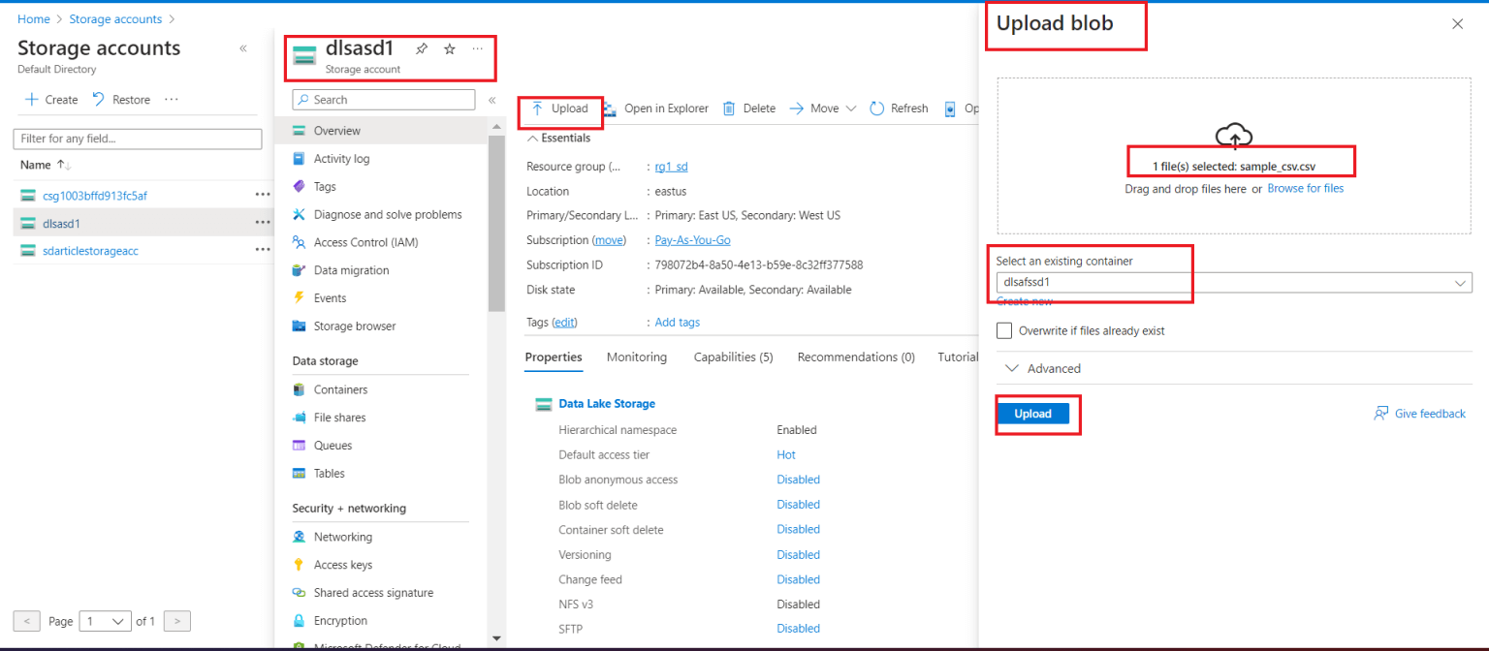Click the blue Upload button
Image resolution: width=1489 pixels, height=651 pixels.
(1032, 414)
